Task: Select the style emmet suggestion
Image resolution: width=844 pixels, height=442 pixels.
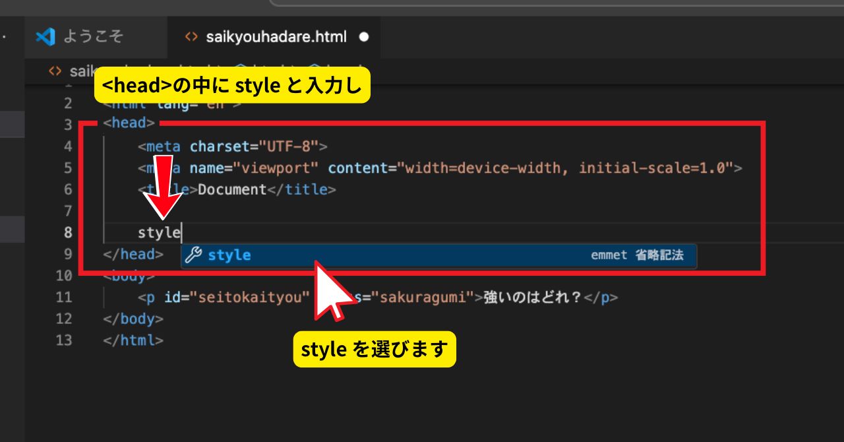Action: pyautogui.click(x=438, y=255)
